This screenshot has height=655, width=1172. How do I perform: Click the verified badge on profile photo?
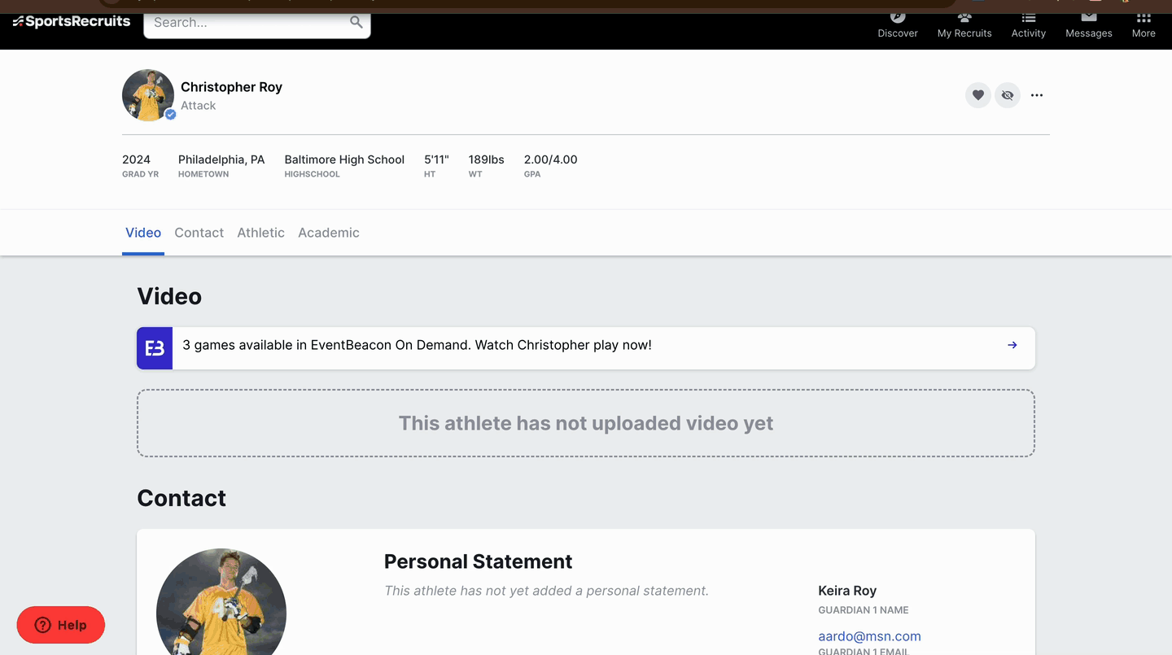coord(170,115)
